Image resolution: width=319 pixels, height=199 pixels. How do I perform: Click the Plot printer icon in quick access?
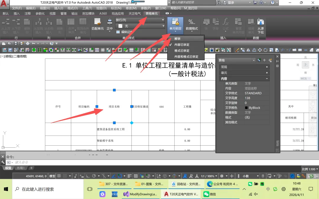pos(28,43)
